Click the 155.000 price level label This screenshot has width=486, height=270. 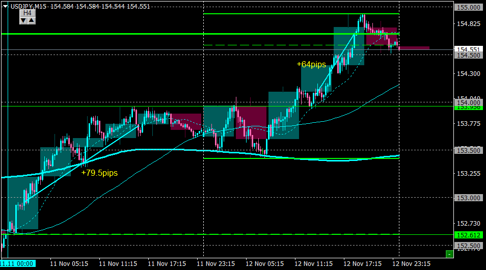click(x=469, y=8)
